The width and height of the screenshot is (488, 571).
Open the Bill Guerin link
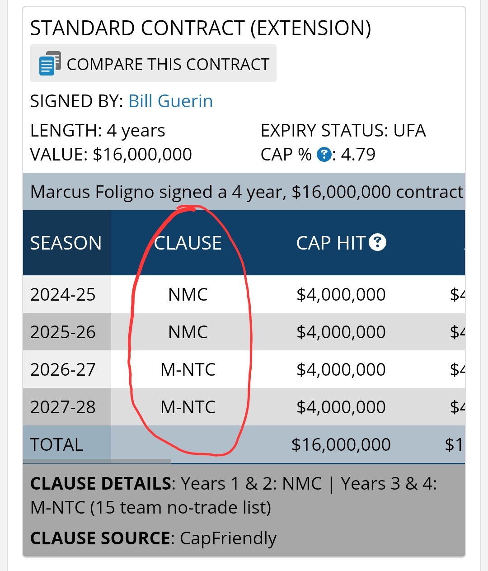pos(170,101)
